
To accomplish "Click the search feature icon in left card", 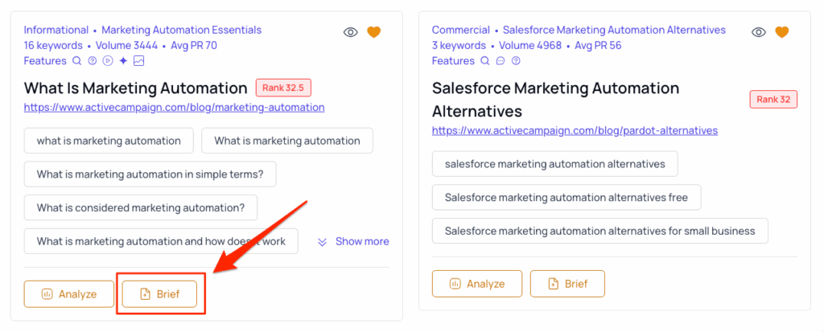I will coord(77,60).
